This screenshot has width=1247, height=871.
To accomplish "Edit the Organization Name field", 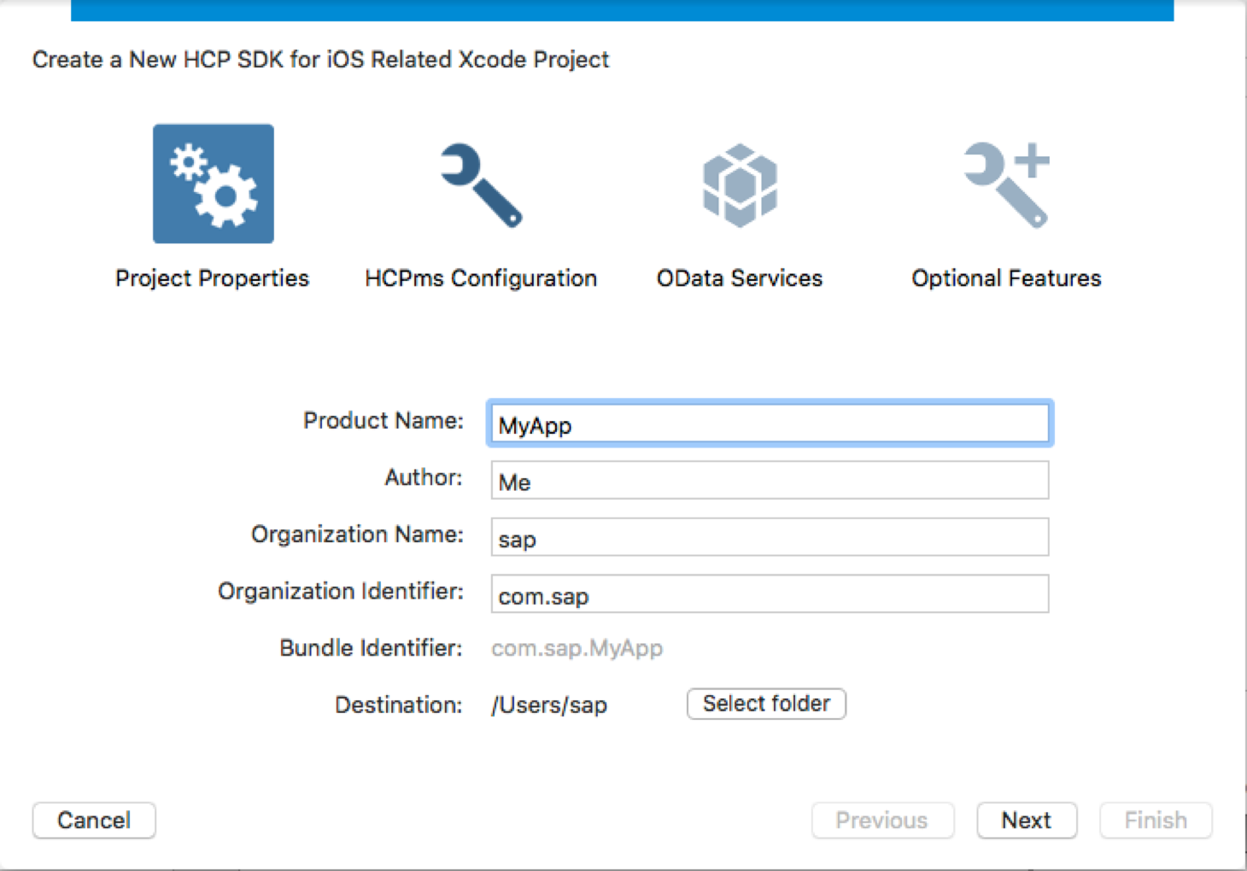I will point(769,538).
